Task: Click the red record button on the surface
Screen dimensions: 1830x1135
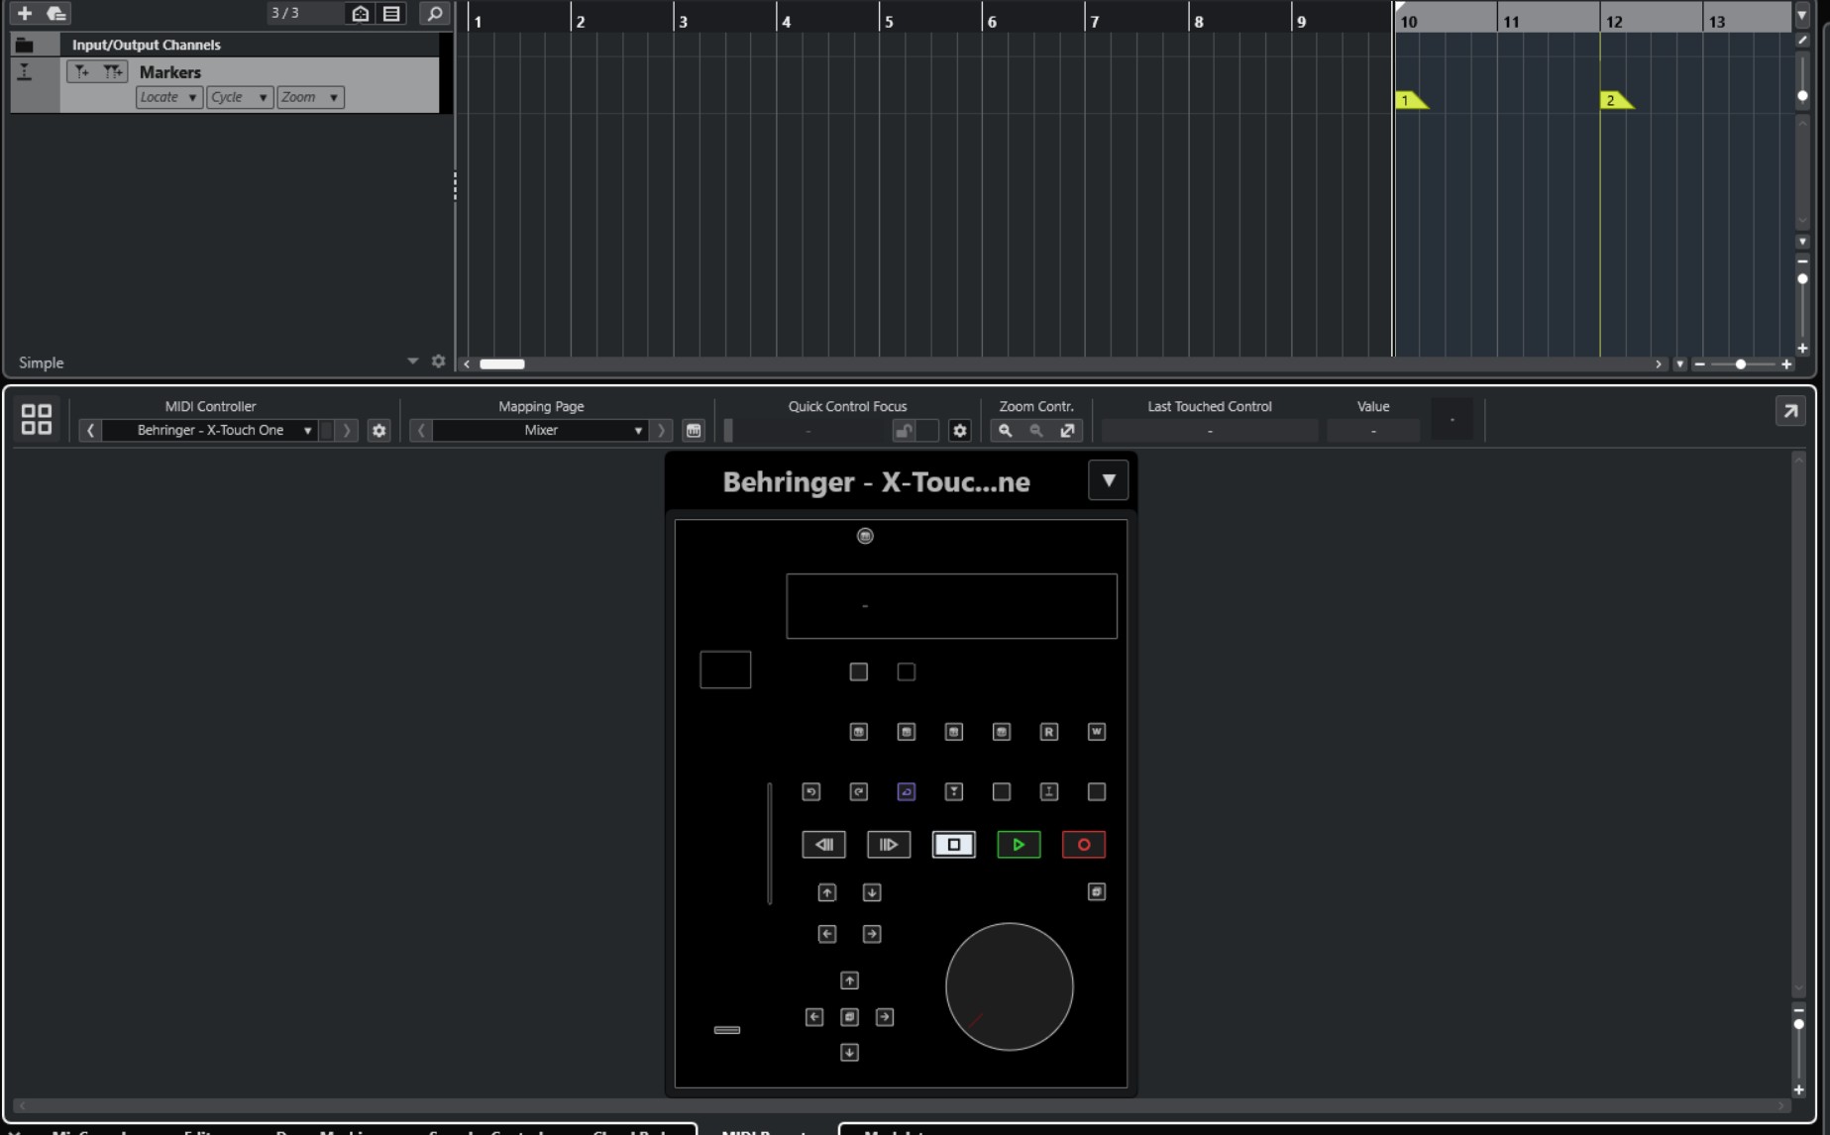Action: pyautogui.click(x=1084, y=845)
